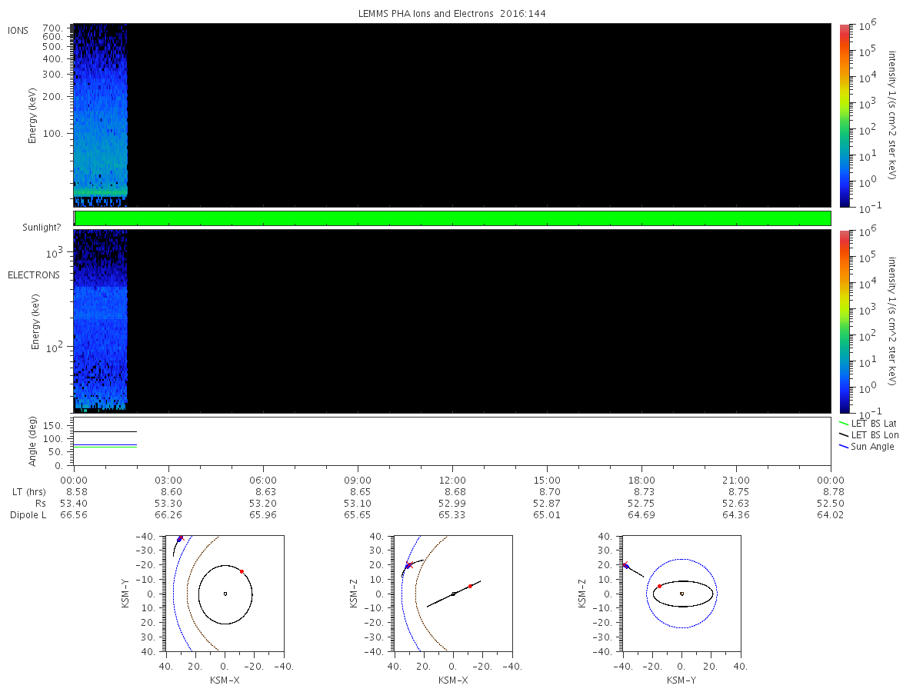Click the red marker in KSM-X/KSM-Y orbit plot
The height and width of the screenshot is (692, 923).
pyautogui.click(x=242, y=571)
